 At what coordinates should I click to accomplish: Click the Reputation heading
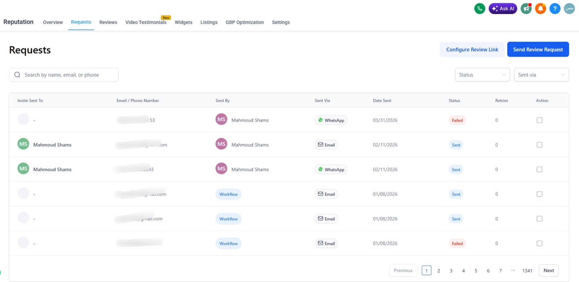click(x=18, y=22)
